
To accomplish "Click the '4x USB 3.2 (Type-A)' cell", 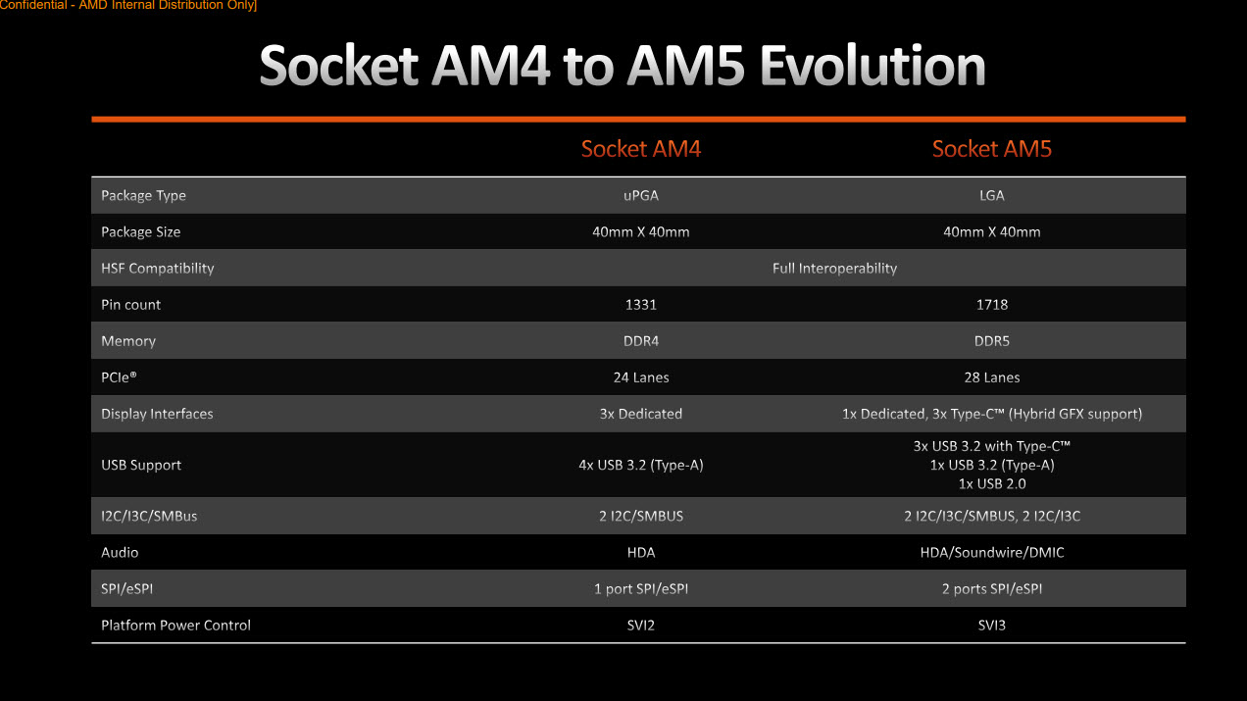I will tap(641, 466).
